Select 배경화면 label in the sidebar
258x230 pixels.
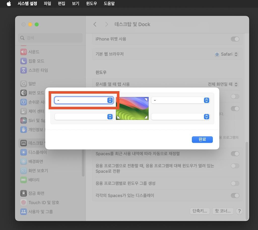click(x=36, y=161)
